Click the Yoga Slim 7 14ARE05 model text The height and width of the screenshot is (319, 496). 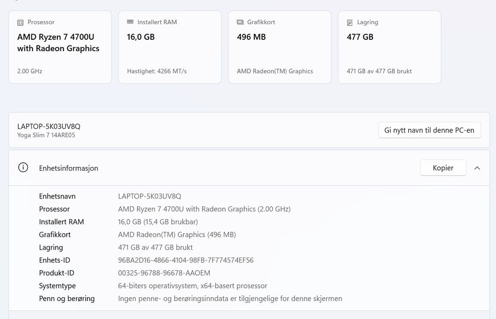pyautogui.click(x=46, y=135)
